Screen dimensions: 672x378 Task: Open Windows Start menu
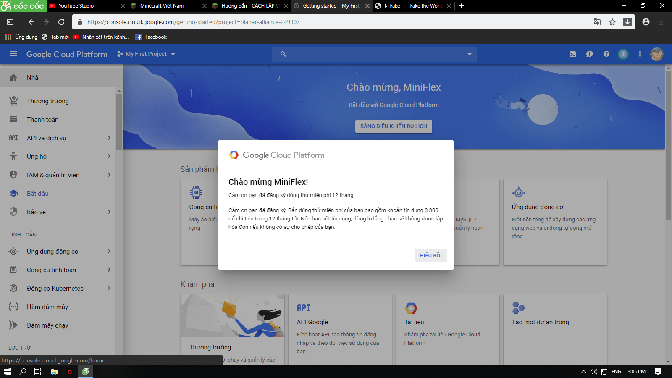tap(8, 371)
